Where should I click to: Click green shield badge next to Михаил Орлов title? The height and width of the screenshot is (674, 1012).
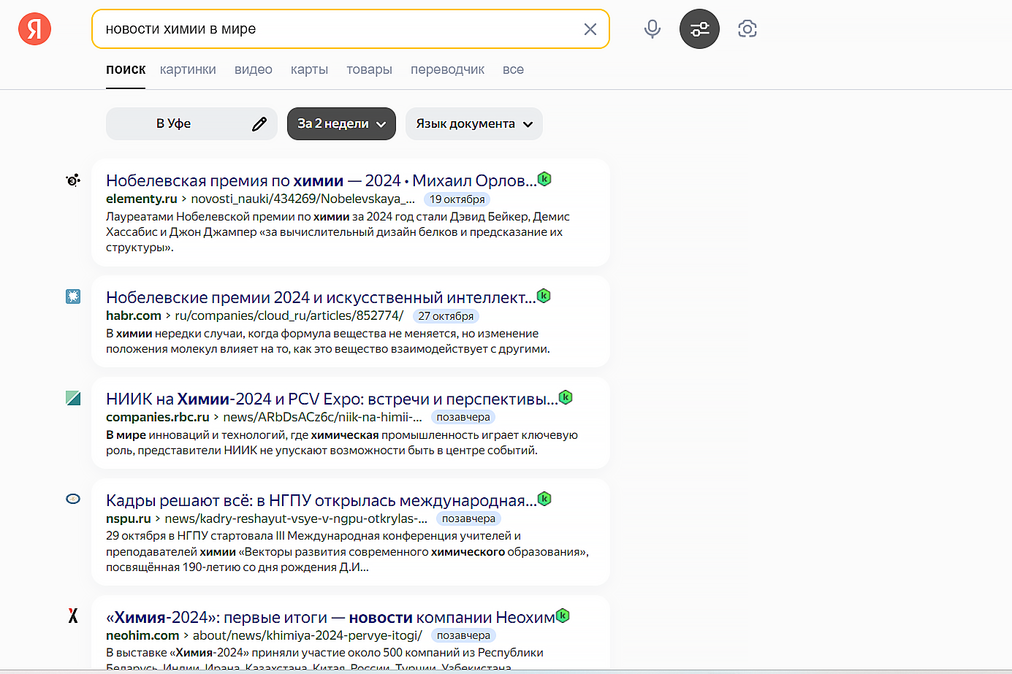544,179
